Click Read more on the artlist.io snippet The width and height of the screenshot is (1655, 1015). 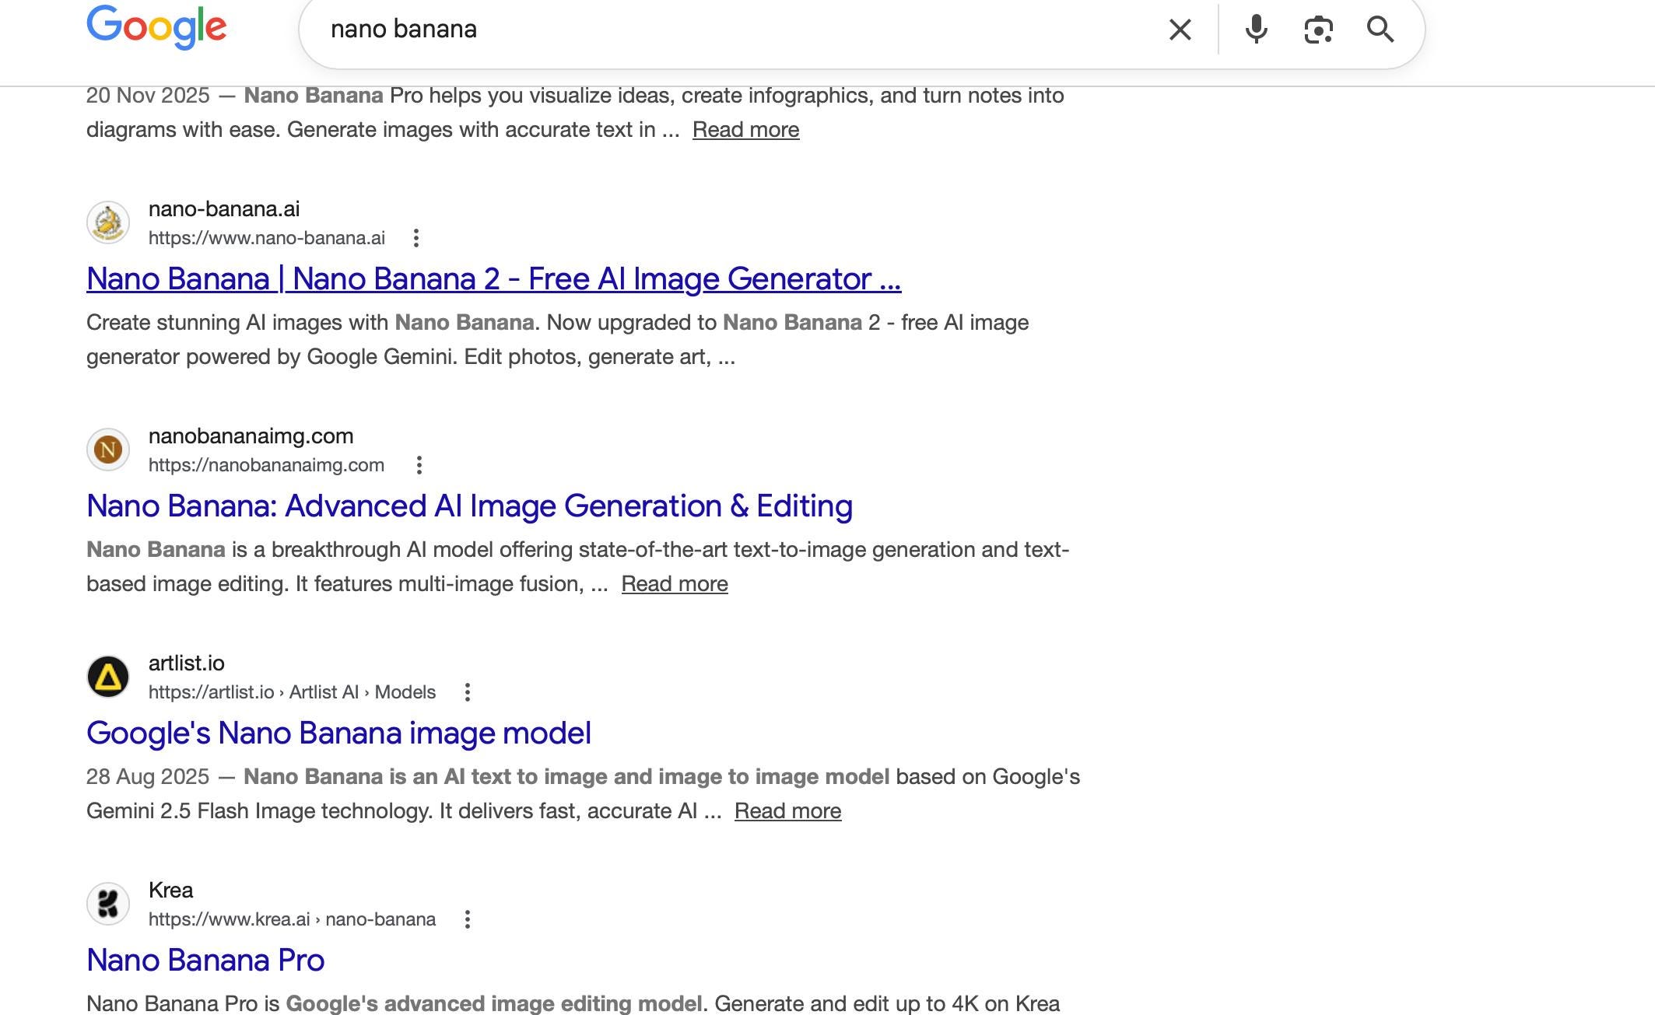point(787,811)
